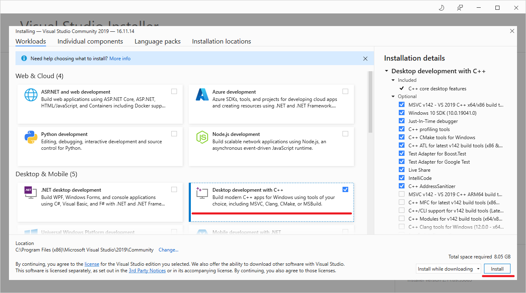Click 'Total space required 8.05 GB' text
This screenshot has height=293, width=526.
click(x=480, y=257)
